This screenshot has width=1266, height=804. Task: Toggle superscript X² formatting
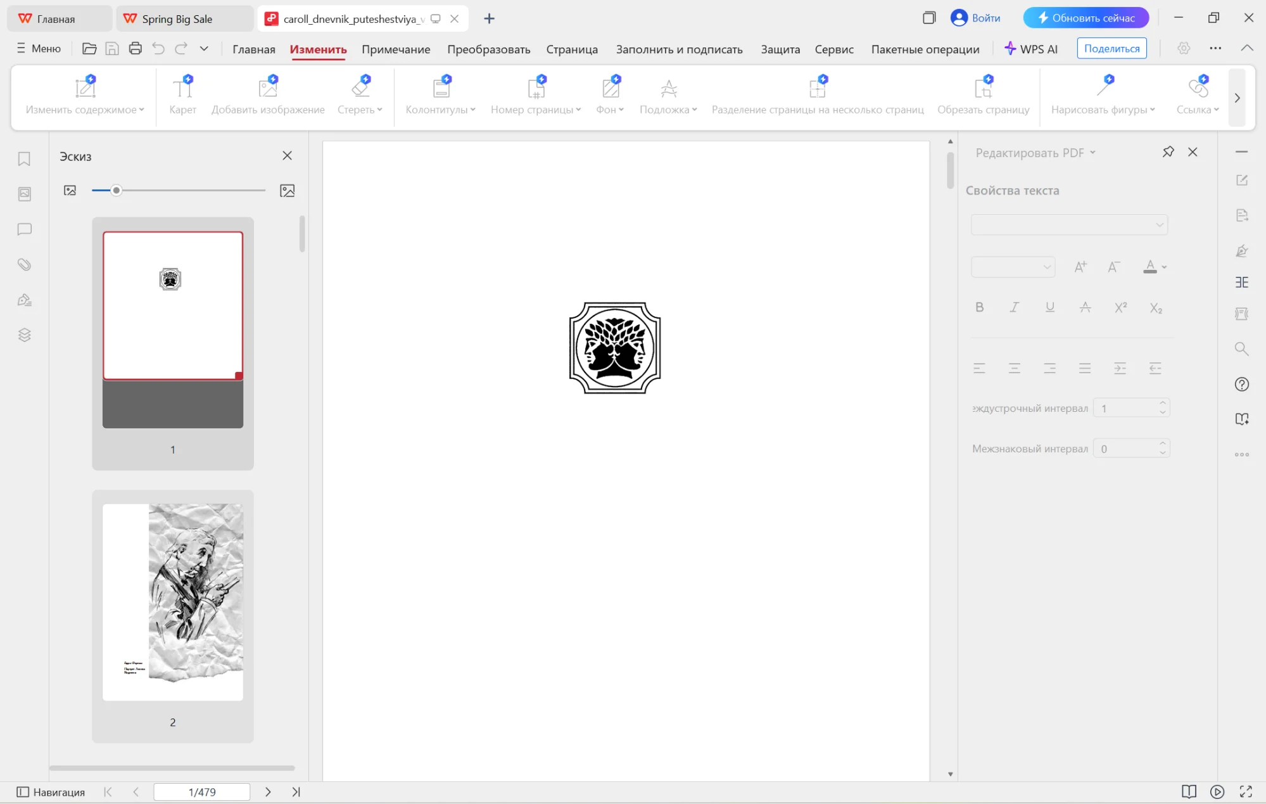1120,307
